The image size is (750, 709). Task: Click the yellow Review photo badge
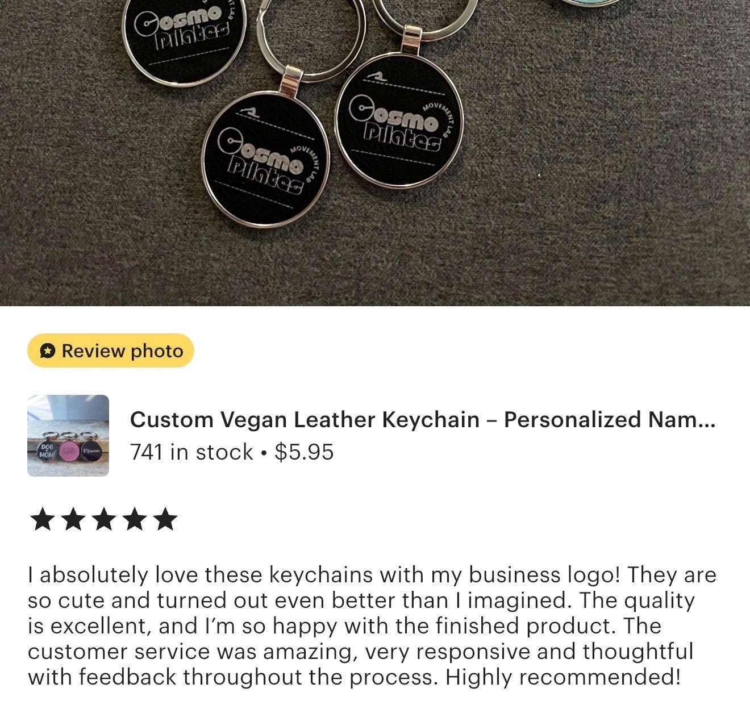(x=111, y=351)
